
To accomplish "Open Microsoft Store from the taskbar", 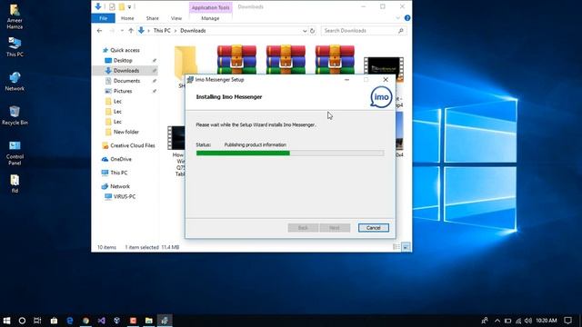I will pos(54,321).
